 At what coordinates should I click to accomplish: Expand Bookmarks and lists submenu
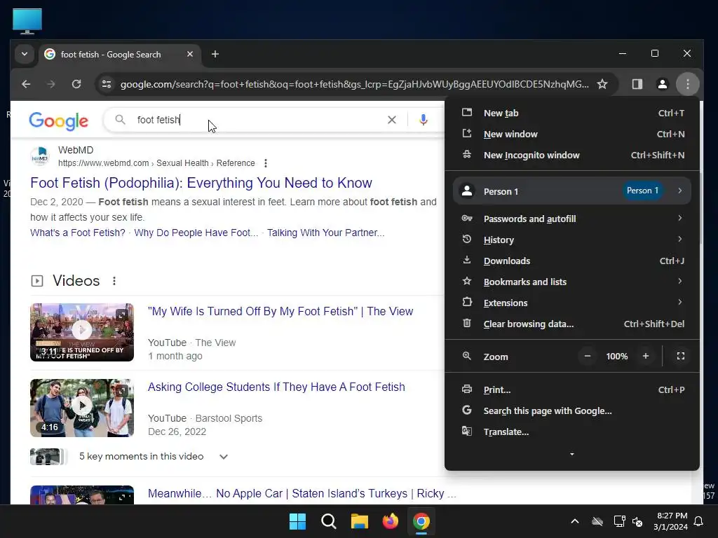(x=572, y=282)
